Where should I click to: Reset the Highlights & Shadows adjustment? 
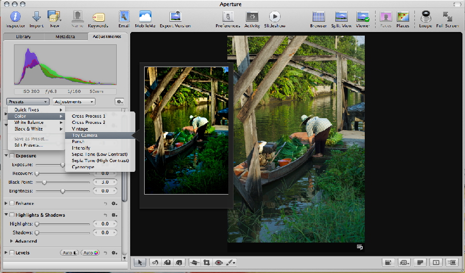point(105,215)
